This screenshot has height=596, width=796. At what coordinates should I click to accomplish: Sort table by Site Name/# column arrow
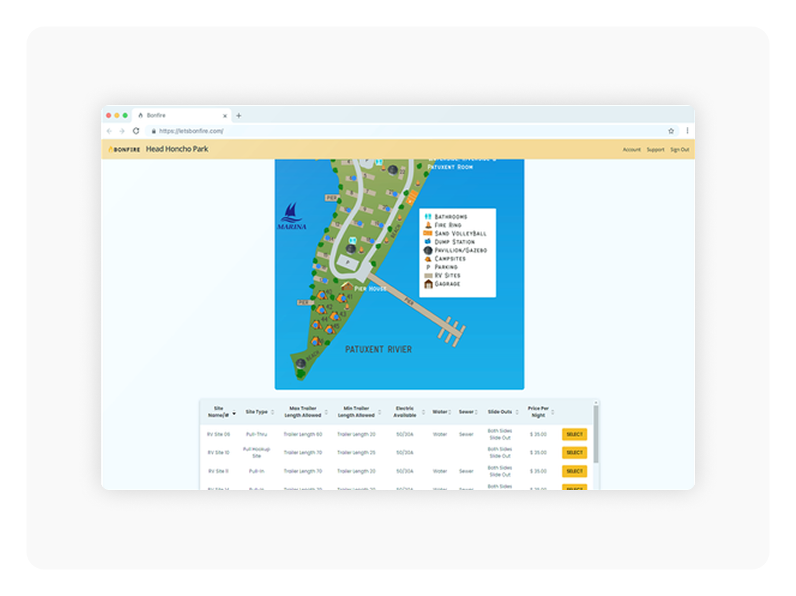pyautogui.click(x=234, y=413)
